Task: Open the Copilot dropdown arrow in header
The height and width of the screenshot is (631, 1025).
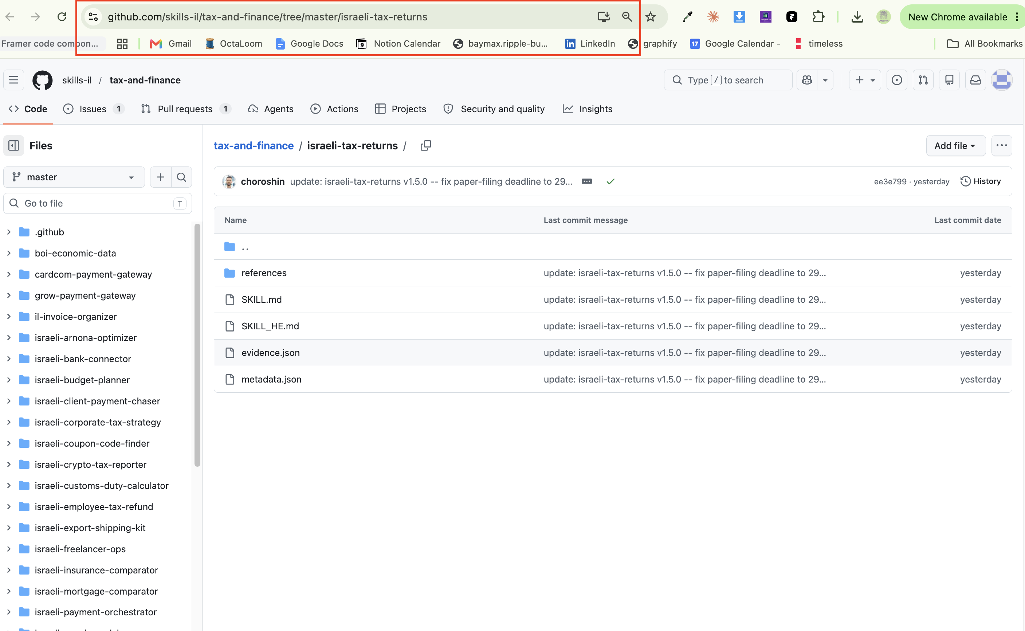Action: pyautogui.click(x=825, y=80)
